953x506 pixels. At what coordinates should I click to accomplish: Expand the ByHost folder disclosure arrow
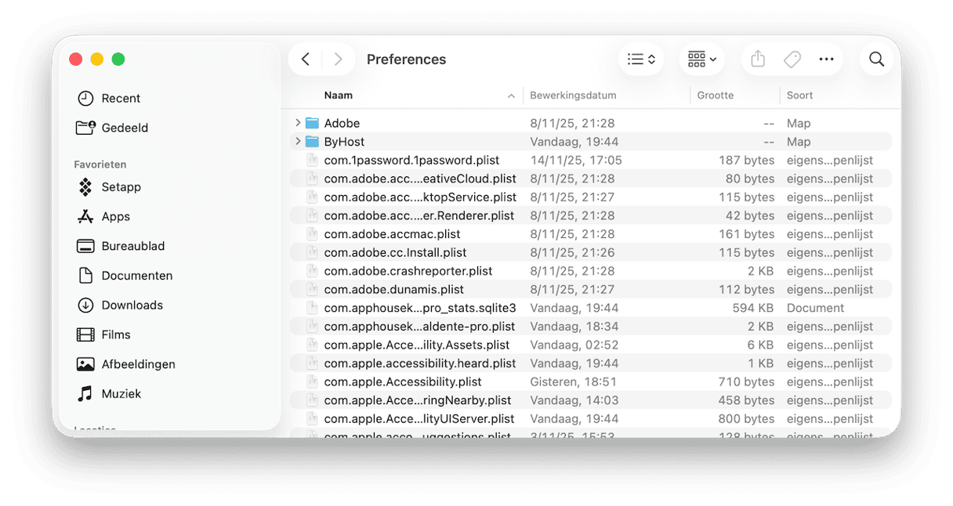(298, 142)
